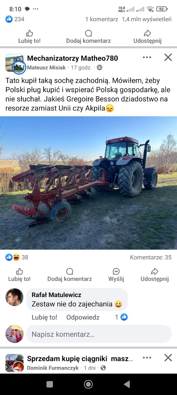Tap the Android back navigation arrow
The height and width of the screenshot is (395, 177).
pos(127,384)
